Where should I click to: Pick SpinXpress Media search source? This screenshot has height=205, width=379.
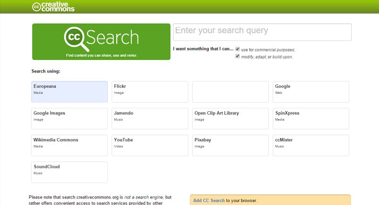click(311, 119)
